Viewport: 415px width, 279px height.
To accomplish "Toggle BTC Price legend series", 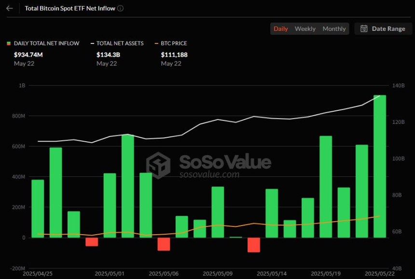I will coord(171,43).
